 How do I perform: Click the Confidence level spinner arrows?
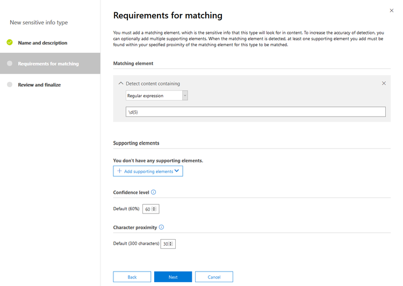tap(154, 209)
